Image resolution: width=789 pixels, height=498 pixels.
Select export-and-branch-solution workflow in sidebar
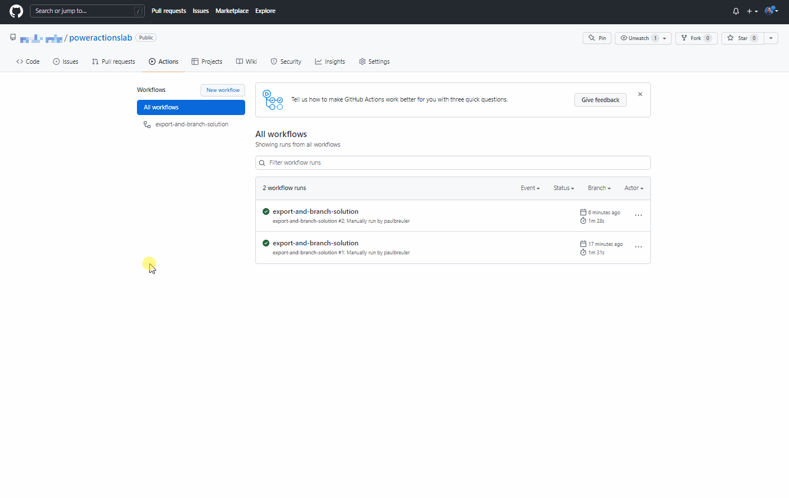192,125
